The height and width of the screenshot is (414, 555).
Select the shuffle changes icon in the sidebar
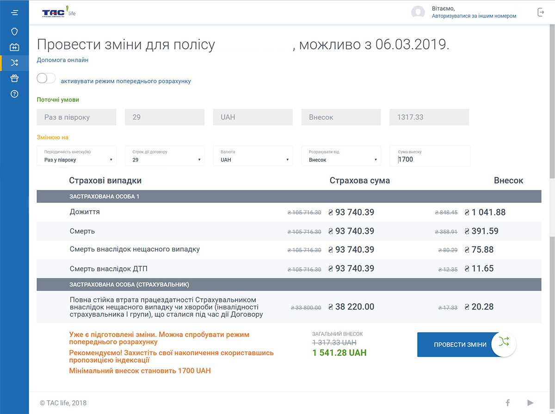click(x=14, y=63)
